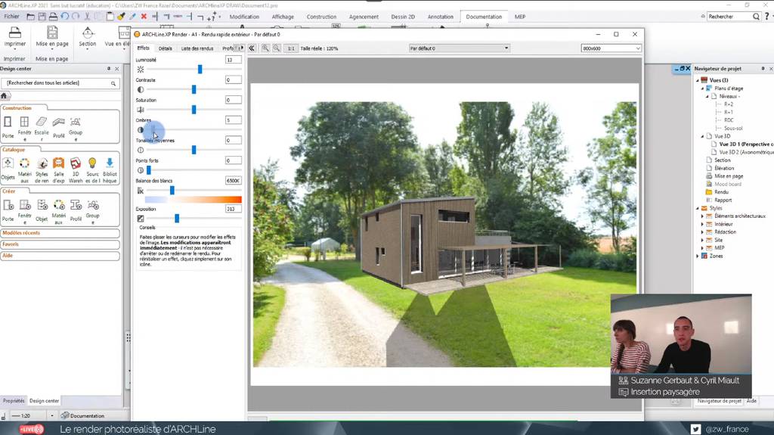Expand the Favoris section

pos(60,244)
